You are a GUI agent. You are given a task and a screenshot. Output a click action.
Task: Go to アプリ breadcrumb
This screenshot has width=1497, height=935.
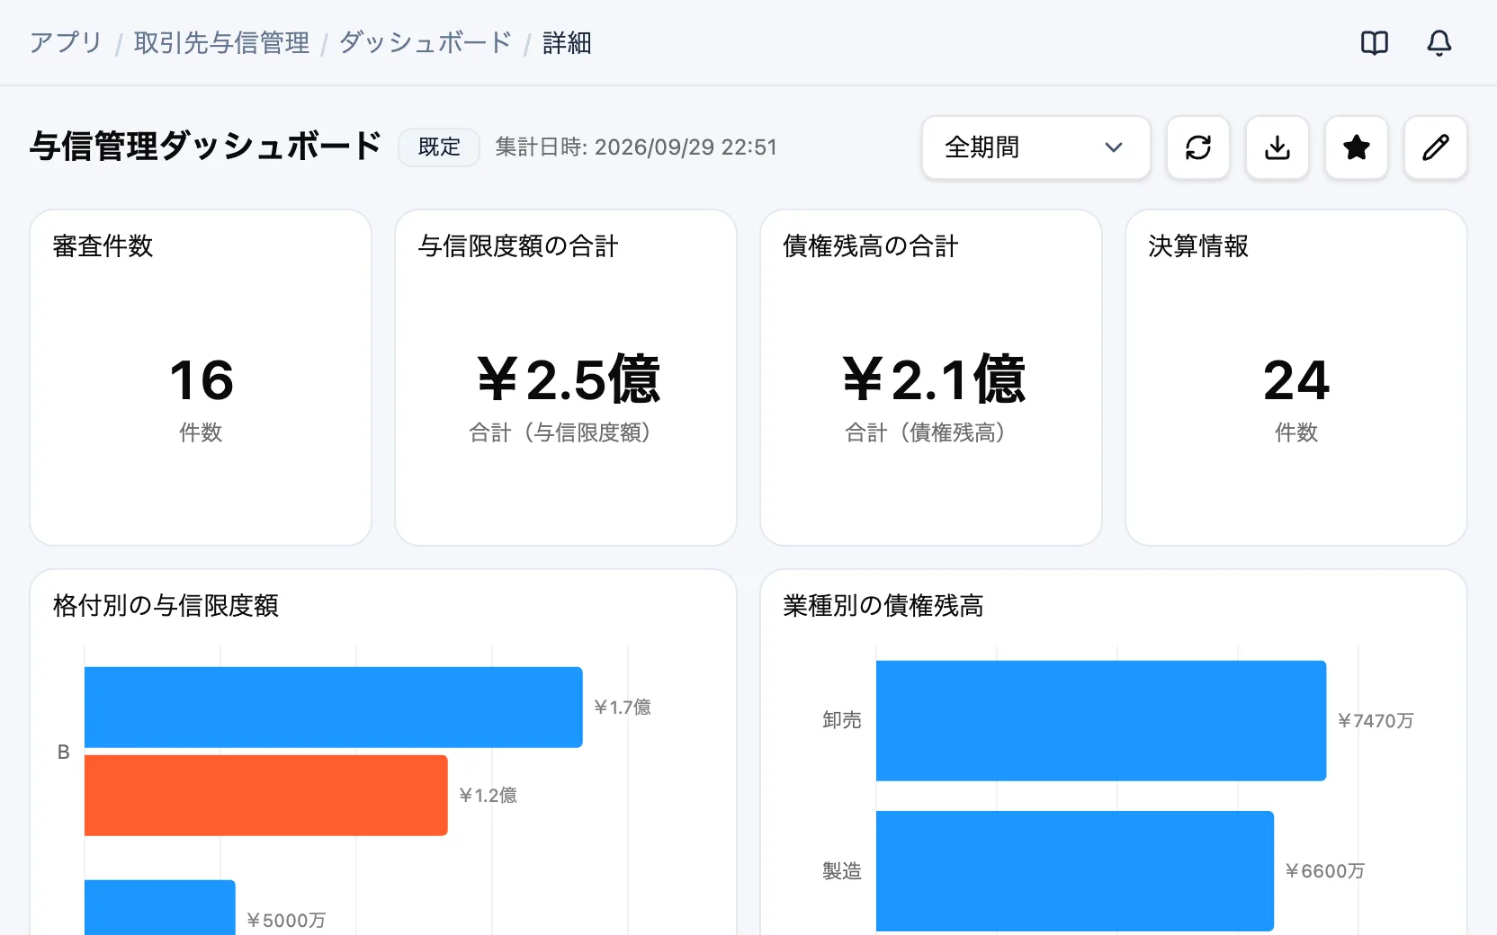[67, 42]
